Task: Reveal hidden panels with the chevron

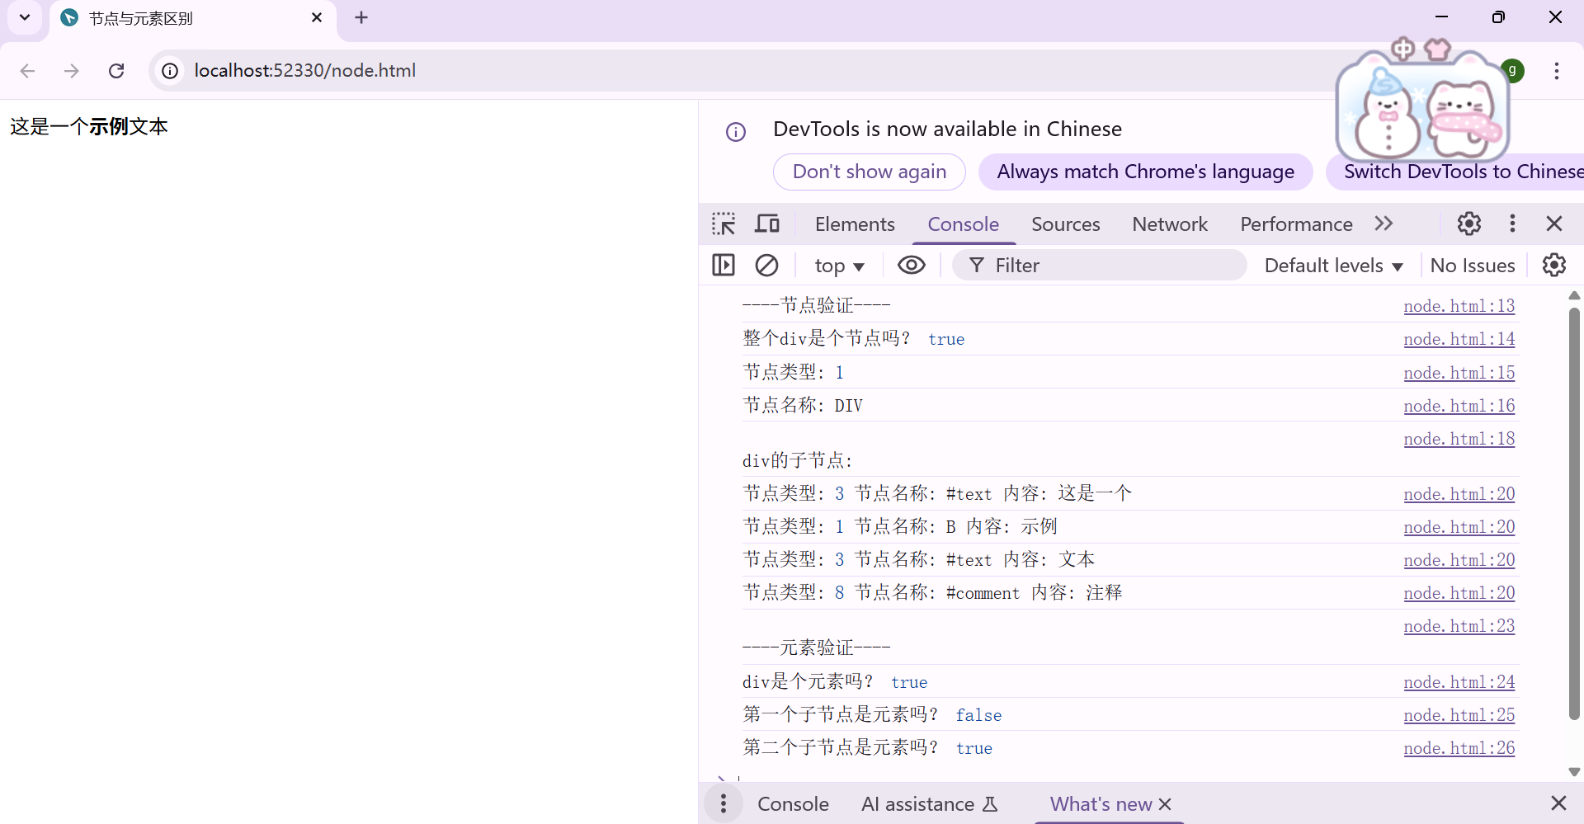Action: (1384, 224)
